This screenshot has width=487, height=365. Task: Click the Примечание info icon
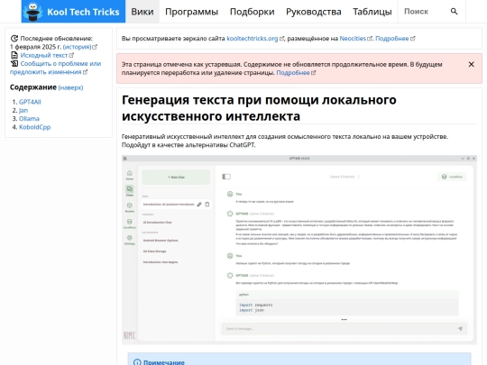point(137,362)
